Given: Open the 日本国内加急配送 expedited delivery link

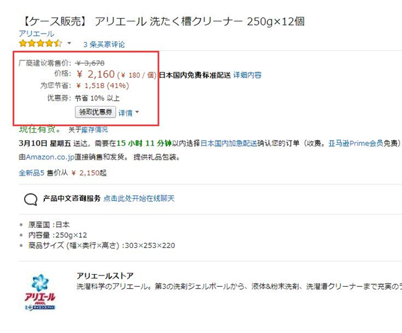Looking at the screenshot, I should click(x=228, y=143).
